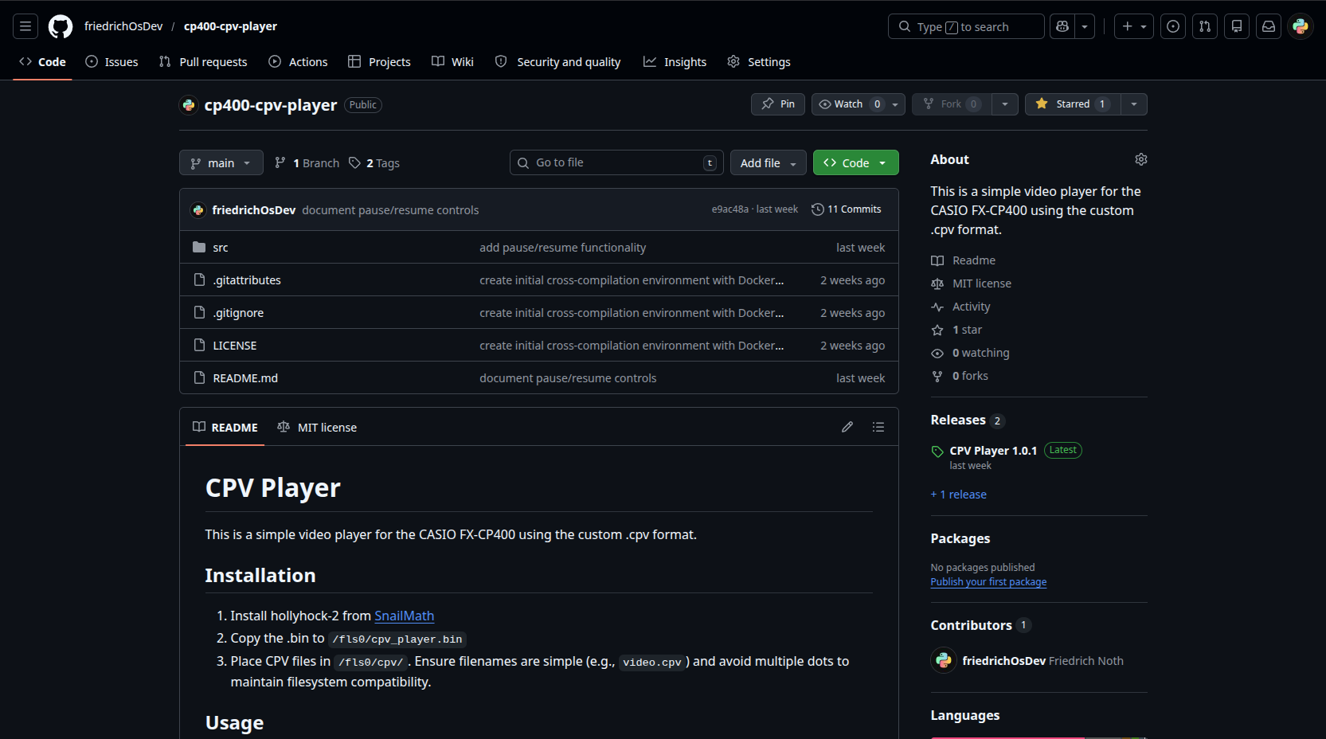Viewport: 1326px width, 739px height.
Task: Open the Releases heading link
Action: (958, 420)
